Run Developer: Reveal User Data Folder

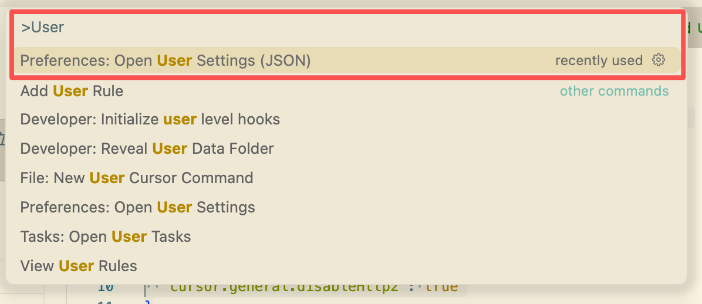coord(147,149)
